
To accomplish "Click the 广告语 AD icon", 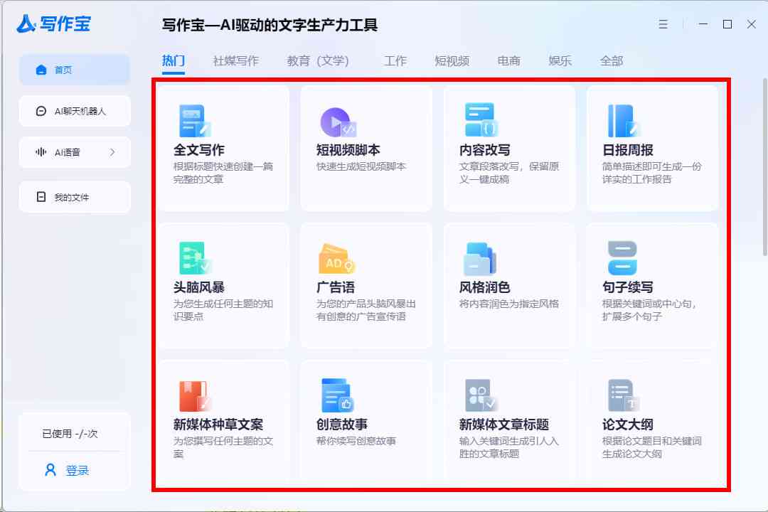I will coord(336,259).
